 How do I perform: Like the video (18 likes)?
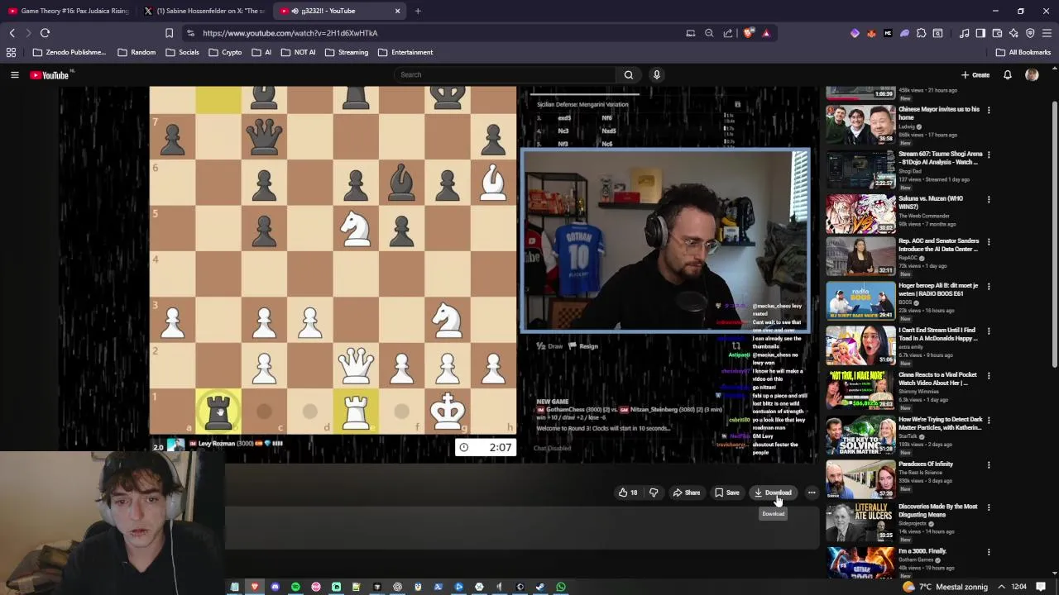pyautogui.click(x=628, y=493)
